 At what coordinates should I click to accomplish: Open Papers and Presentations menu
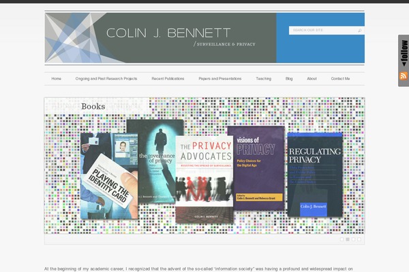pyautogui.click(x=220, y=79)
